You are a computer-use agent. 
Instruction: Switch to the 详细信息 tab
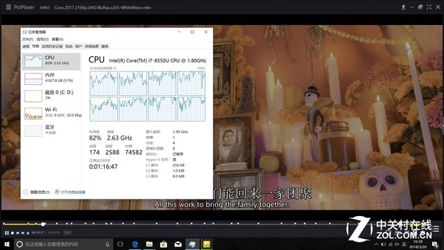pyautogui.click(x=92, y=47)
